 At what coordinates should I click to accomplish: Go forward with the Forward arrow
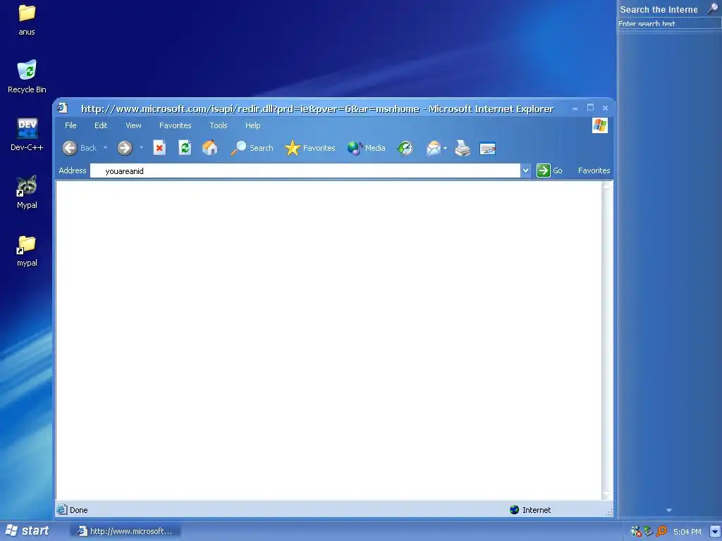point(125,148)
